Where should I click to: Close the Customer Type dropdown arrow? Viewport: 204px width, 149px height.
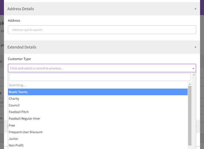point(193,68)
